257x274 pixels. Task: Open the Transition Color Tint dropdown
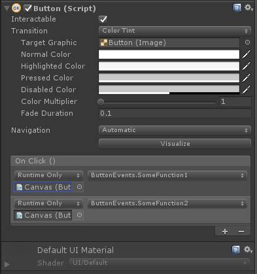tap(175, 31)
